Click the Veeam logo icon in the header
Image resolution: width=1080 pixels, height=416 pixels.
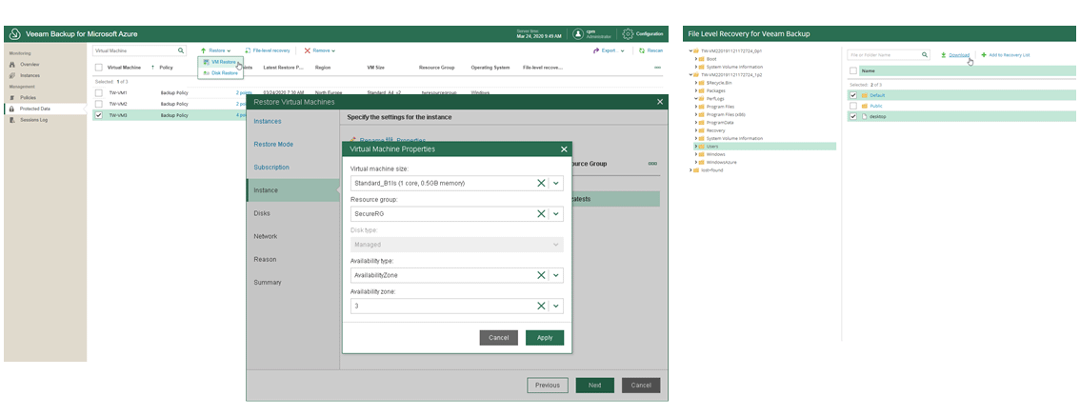click(x=15, y=33)
